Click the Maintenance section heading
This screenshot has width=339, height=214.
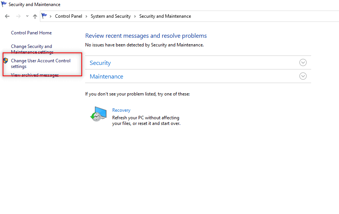[106, 77]
